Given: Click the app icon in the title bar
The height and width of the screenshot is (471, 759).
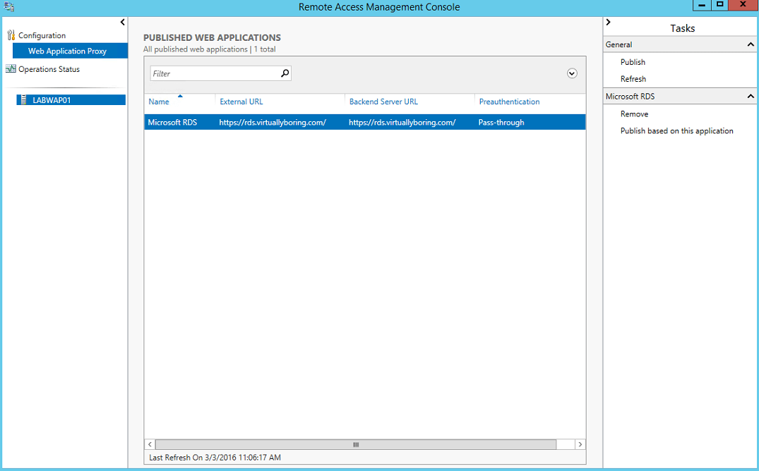Looking at the screenshot, I should pyautogui.click(x=9, y=7).
